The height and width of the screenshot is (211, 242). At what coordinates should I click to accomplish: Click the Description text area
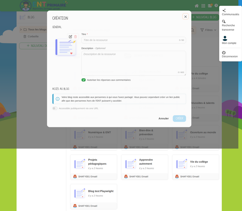click(134, 63)
